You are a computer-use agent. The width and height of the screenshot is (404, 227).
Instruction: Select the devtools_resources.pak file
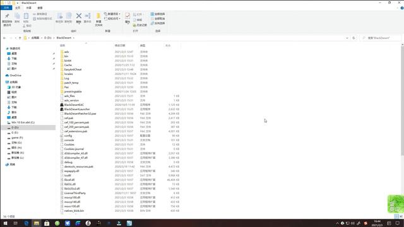[x=78, y=166]
